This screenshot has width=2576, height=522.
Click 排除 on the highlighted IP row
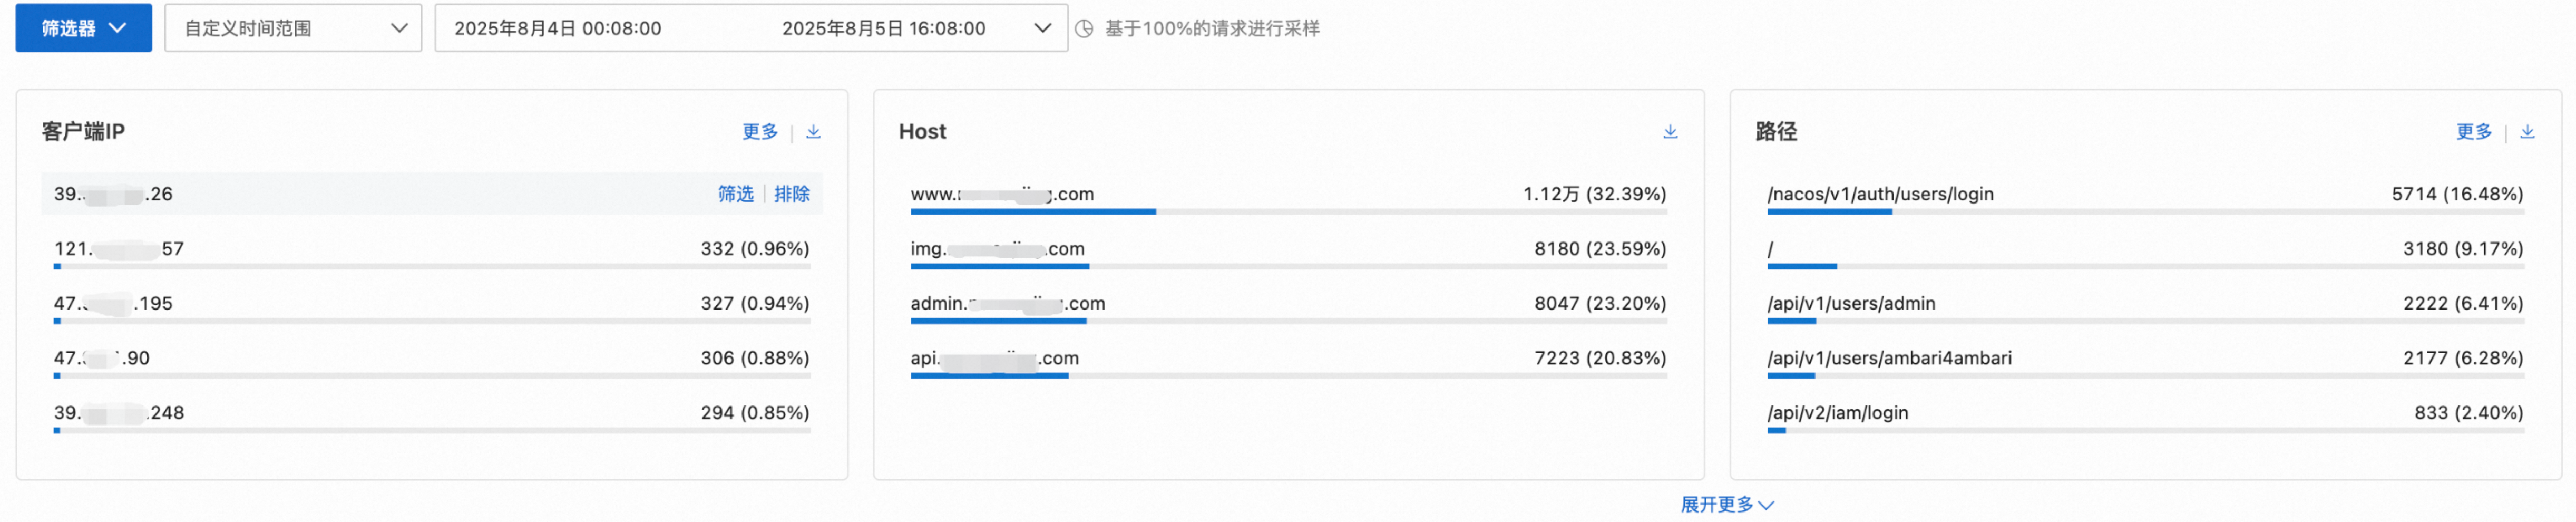(792, 194)
